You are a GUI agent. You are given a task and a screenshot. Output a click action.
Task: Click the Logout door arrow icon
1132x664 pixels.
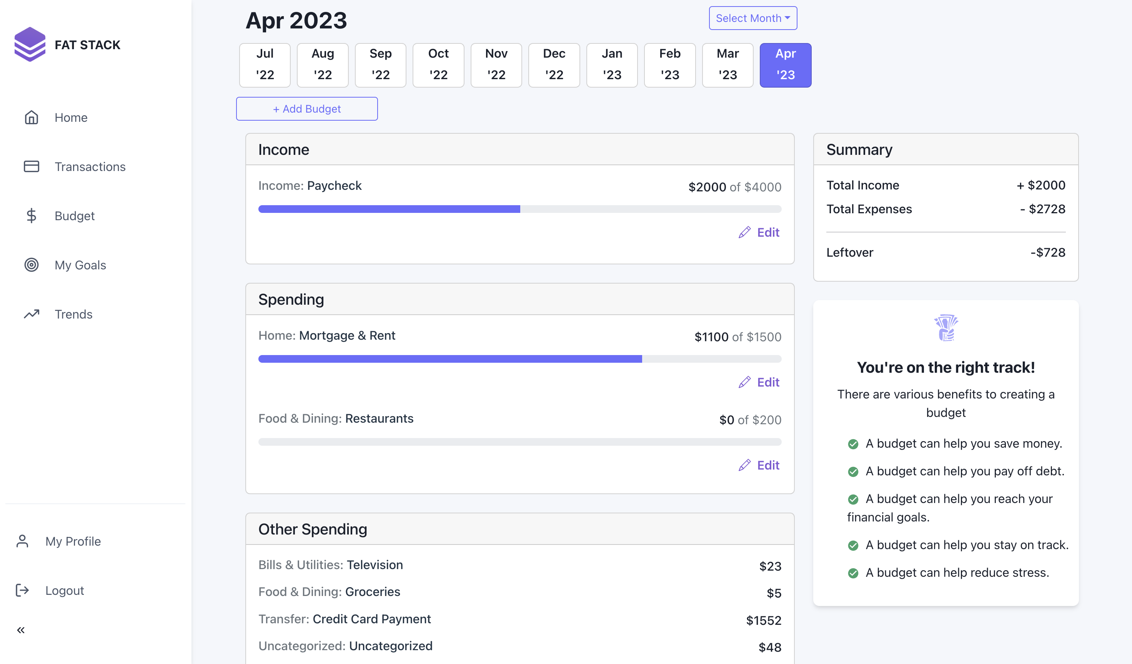pos(22,590)
